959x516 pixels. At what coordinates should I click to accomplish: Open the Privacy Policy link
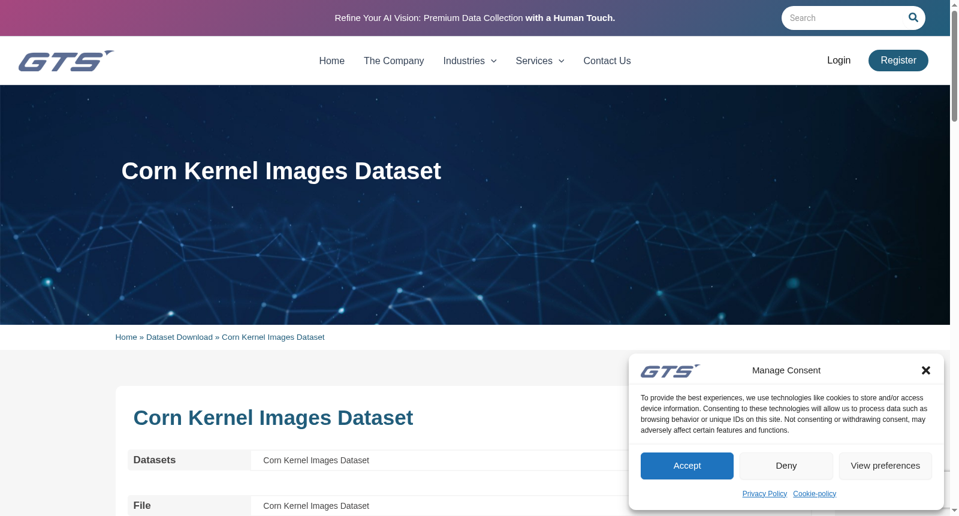[764, 494]
